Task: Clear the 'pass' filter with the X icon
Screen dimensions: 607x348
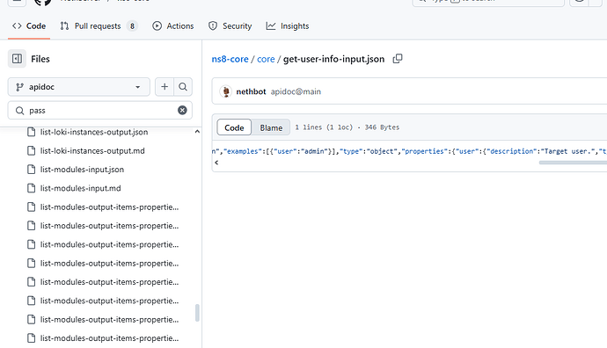Action: (182, 111)
